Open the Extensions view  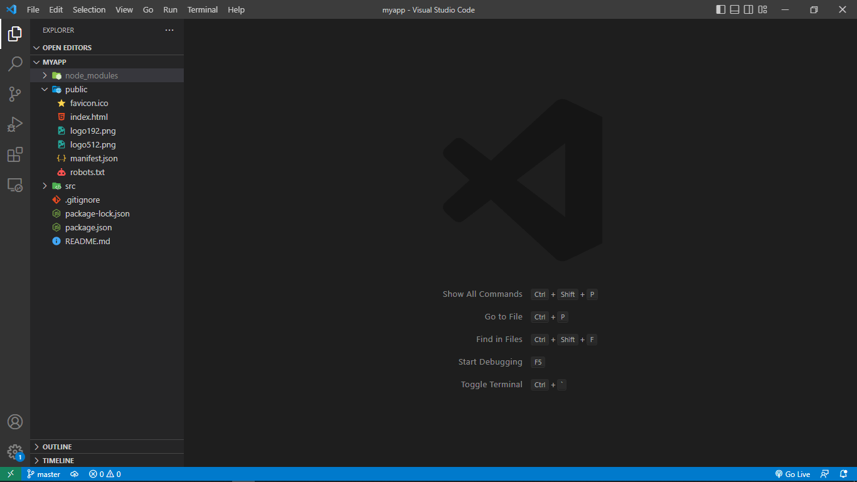click(15, 154)
